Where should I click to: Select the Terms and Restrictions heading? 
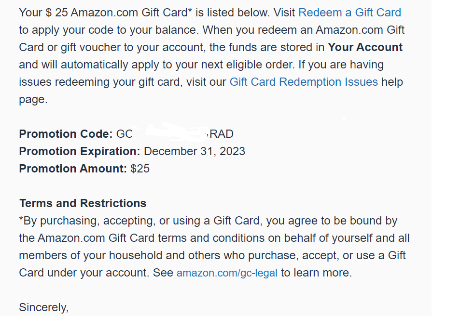(83, 203)
